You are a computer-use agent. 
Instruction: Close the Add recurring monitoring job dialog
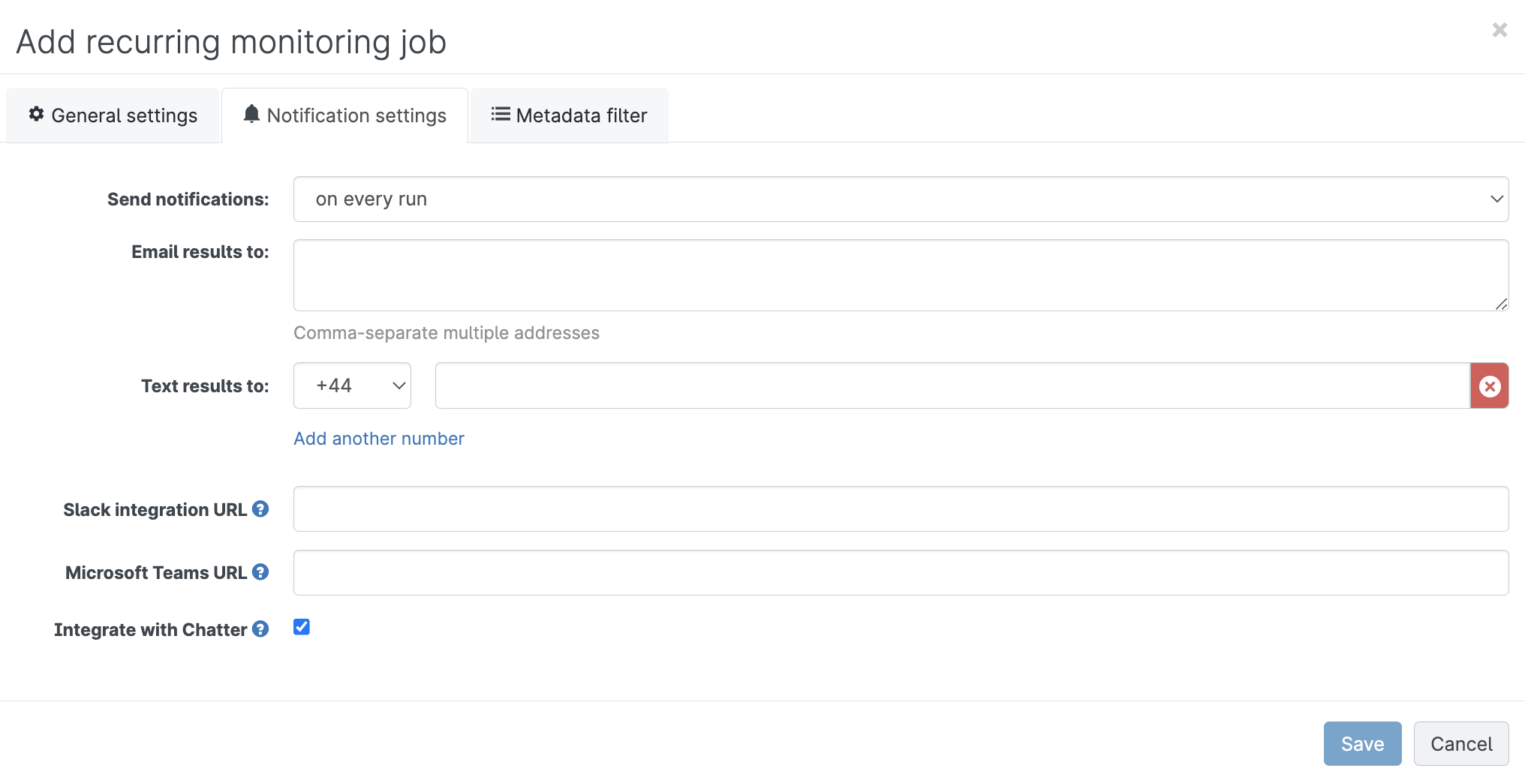click(1499, 30)
